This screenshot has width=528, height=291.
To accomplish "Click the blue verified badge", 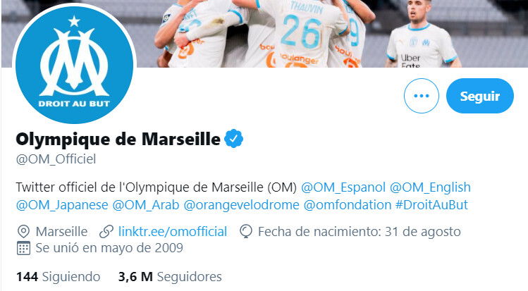I will coord(234,139).
